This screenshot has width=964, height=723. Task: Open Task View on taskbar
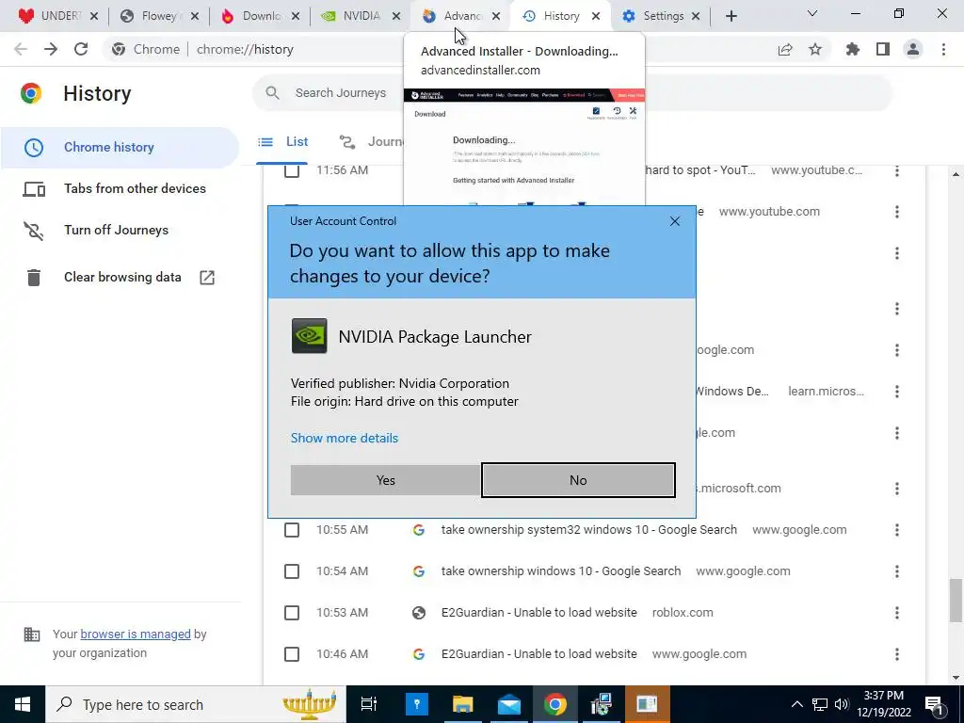coord(369,704)
